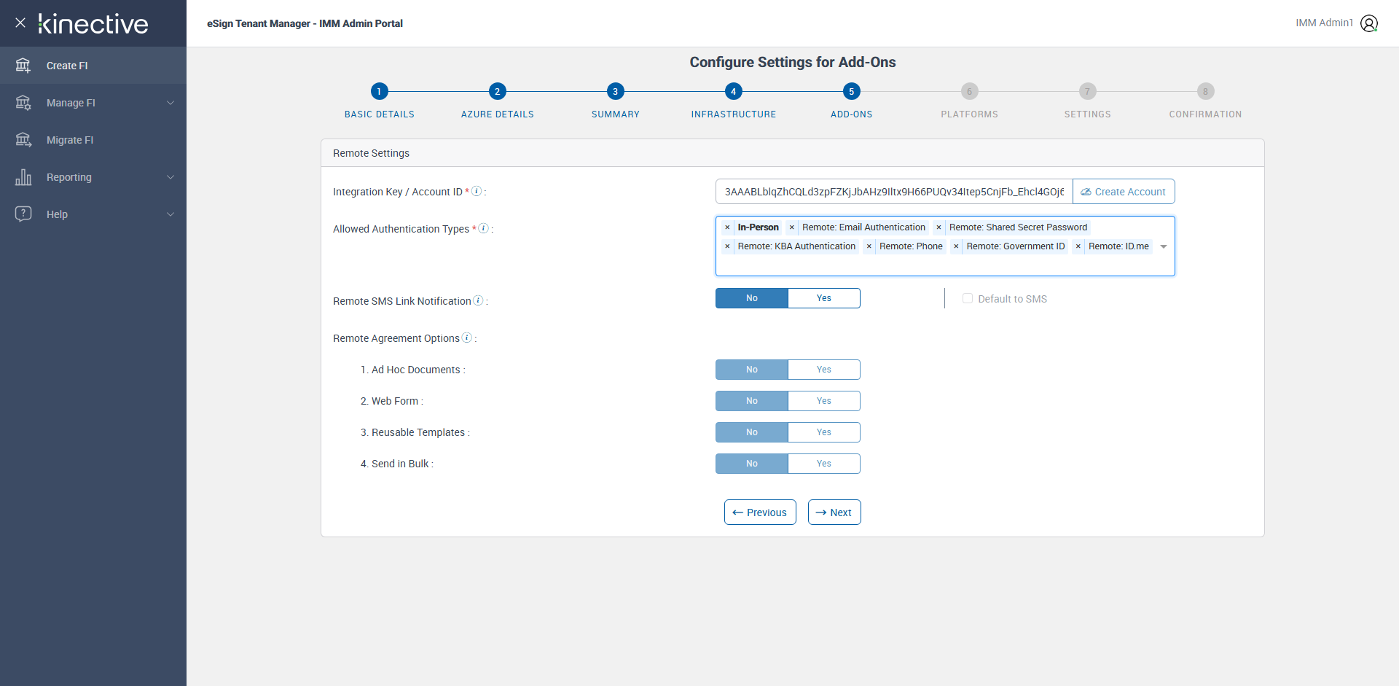Click the Previous button

coord(760,512)
